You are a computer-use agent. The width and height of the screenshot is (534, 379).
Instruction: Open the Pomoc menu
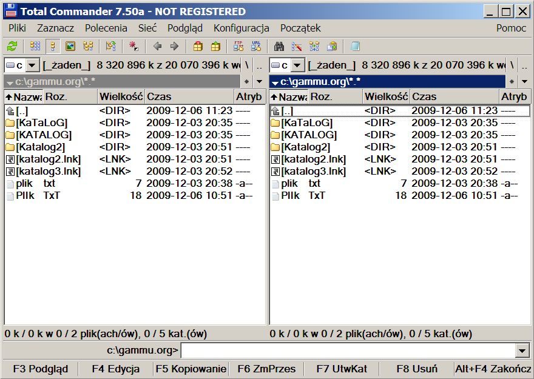(511, 28)
